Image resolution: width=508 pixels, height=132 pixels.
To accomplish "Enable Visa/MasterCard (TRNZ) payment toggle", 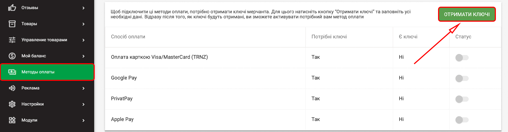I will pos(462,58).
